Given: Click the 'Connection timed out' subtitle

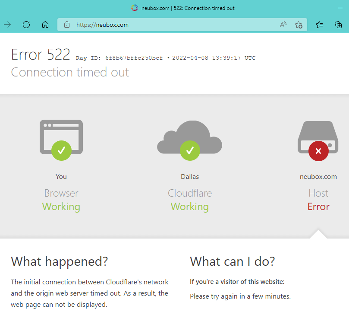Looking at the screenshot, I should point(70,72).
